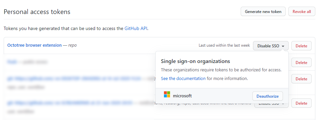This screenshot has height=120, width=320.
Task: Expand the Disable SSO dropdown
Action: 271,46
